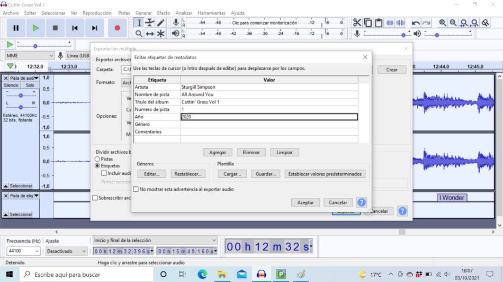This screenshot has height=282, width=503.
Task: Open the Pista de audio track menu
Action: coord(24,78)
